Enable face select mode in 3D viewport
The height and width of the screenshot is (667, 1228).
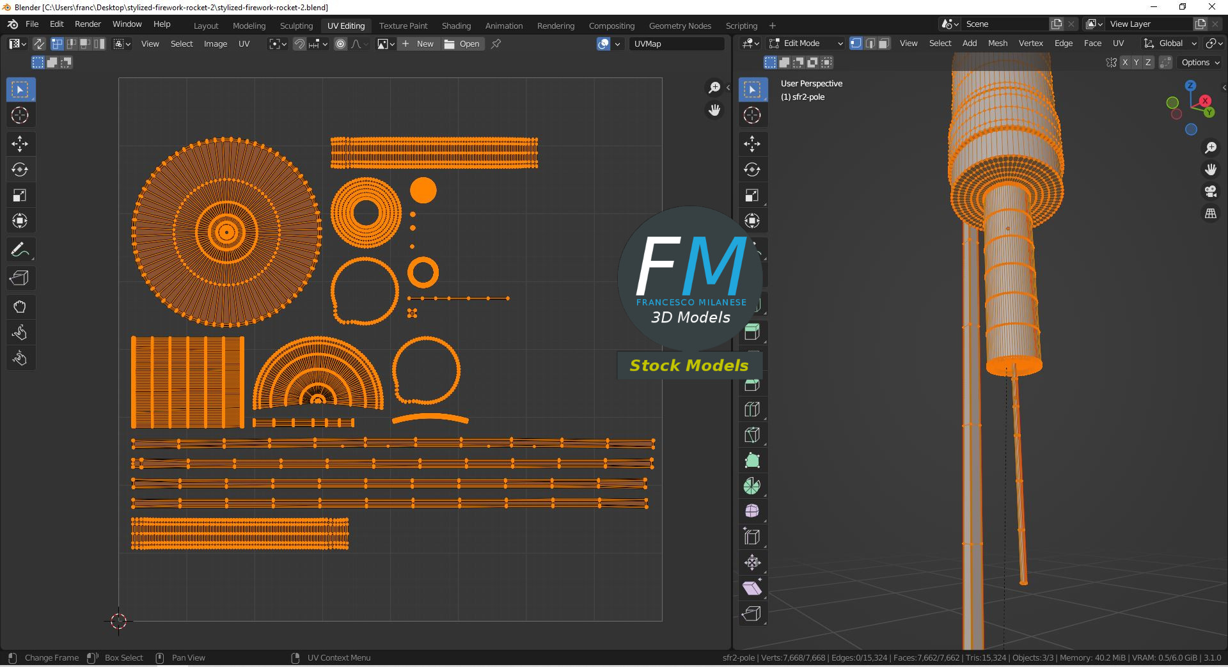[x=884, y=43]
